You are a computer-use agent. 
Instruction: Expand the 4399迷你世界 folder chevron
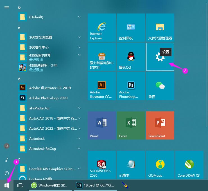click(x=79, y=55)
